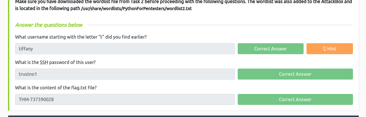Focus the username field containing tiffany

(x=125, y=49)
